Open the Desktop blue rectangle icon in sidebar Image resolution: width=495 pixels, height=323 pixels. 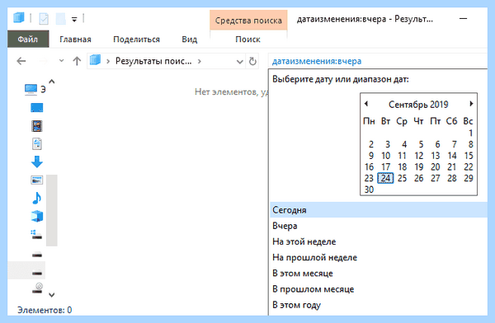pyautogui.click(x=37, y=108)
